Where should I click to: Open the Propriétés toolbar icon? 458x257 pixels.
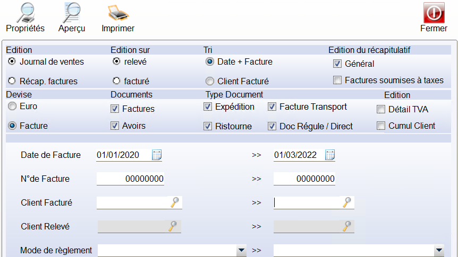[x=25, y=12]
